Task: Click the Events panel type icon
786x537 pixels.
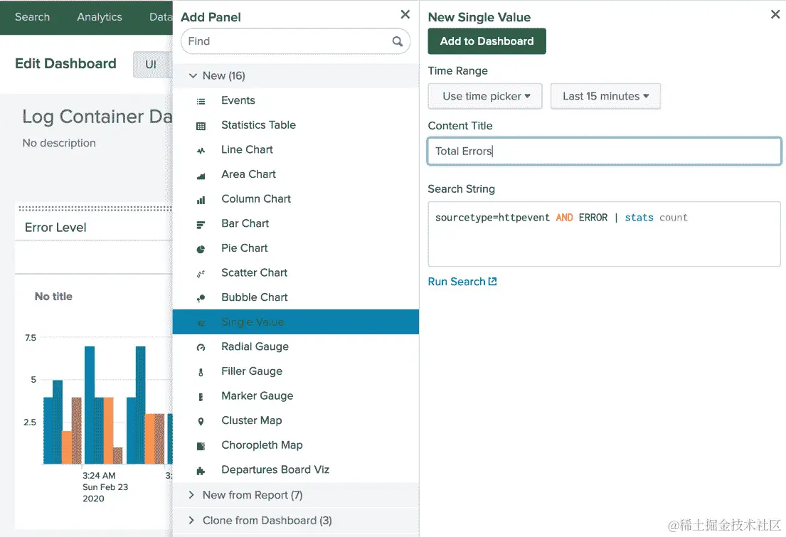Action: (x=201, y=101)
